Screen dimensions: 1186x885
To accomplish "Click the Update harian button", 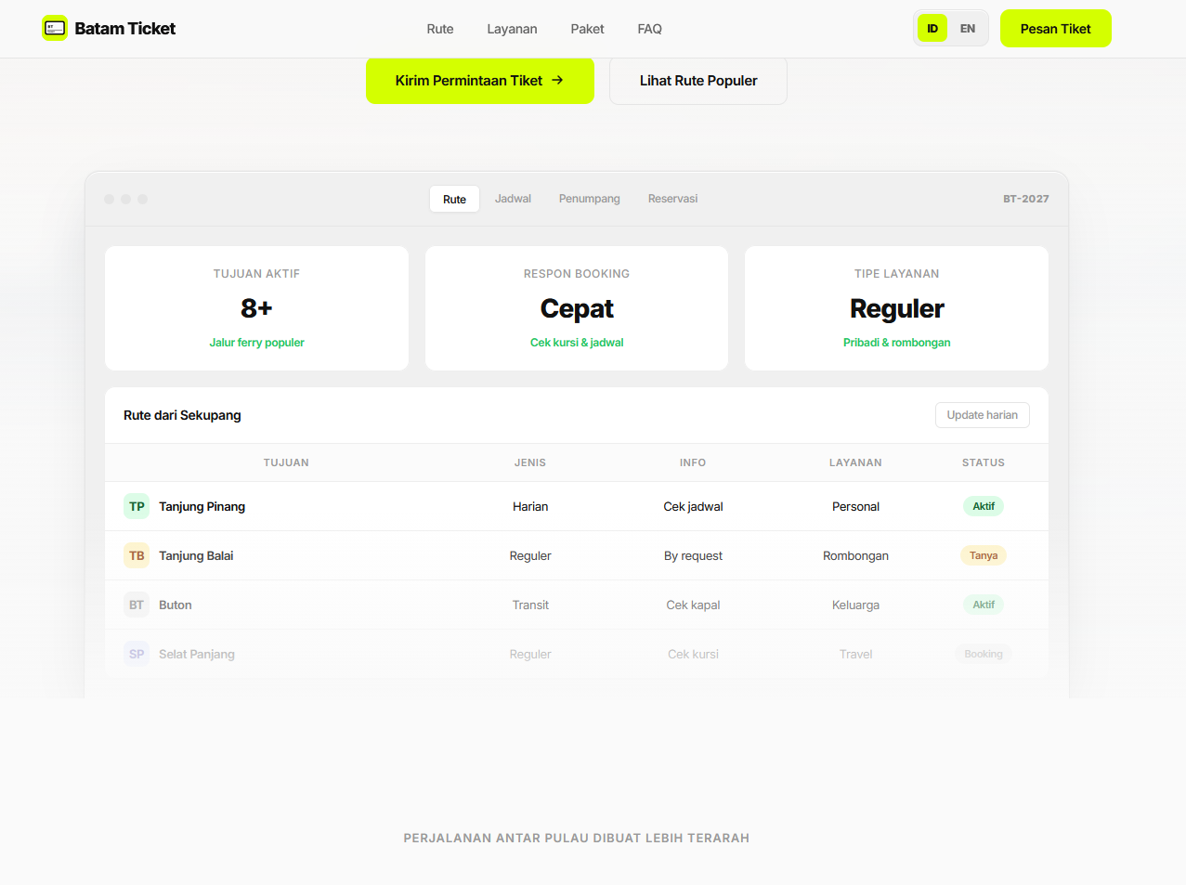I will (x=982, y=415).
